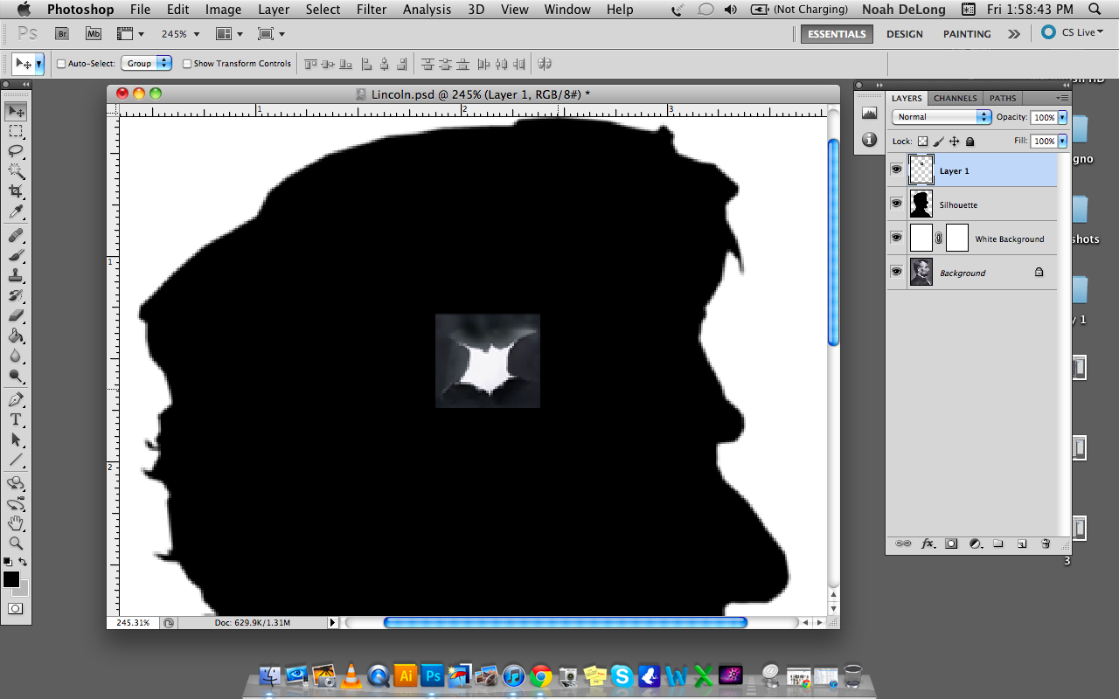Select the Hand tool

(16, 523)
